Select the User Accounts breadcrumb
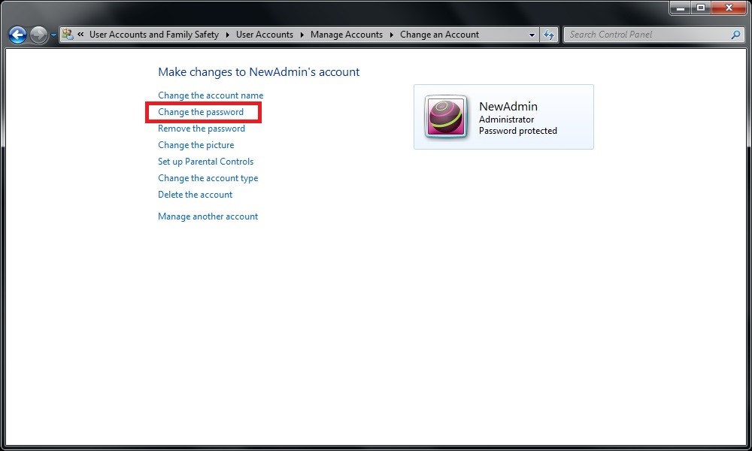This screenshot has width=752, height=451. pyautogui.click(x=265, y=34)
